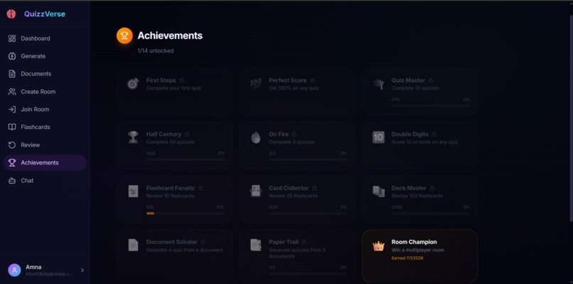Click the Achievements page heading

[x=170, y=36]
